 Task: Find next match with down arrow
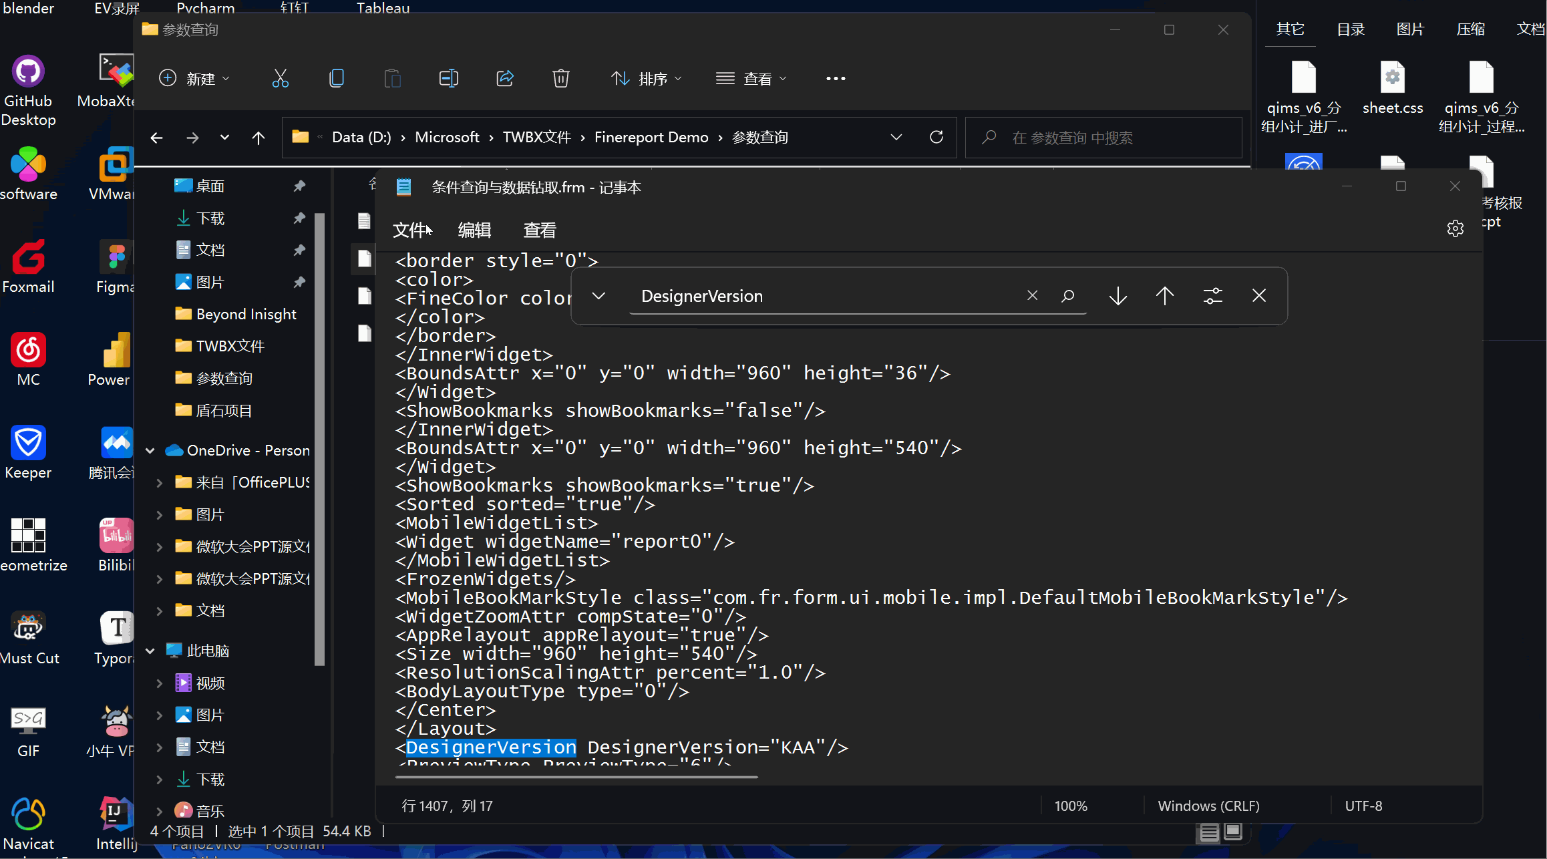(1118, 296)
